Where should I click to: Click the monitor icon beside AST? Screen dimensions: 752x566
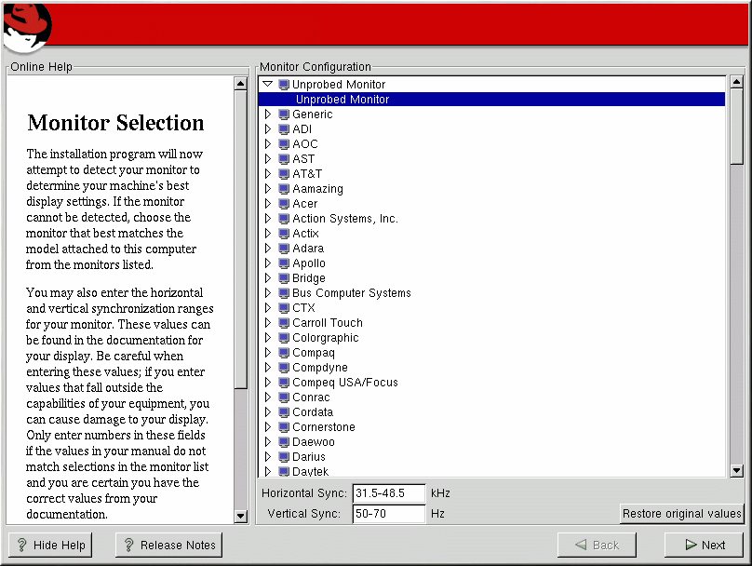[284, 159]
